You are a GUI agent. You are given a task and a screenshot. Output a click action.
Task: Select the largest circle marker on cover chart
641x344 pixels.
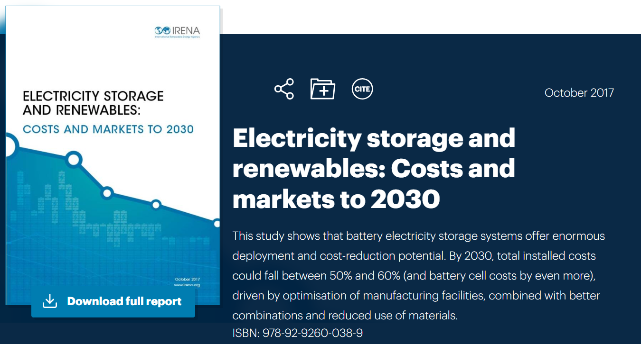pos(74,159)
